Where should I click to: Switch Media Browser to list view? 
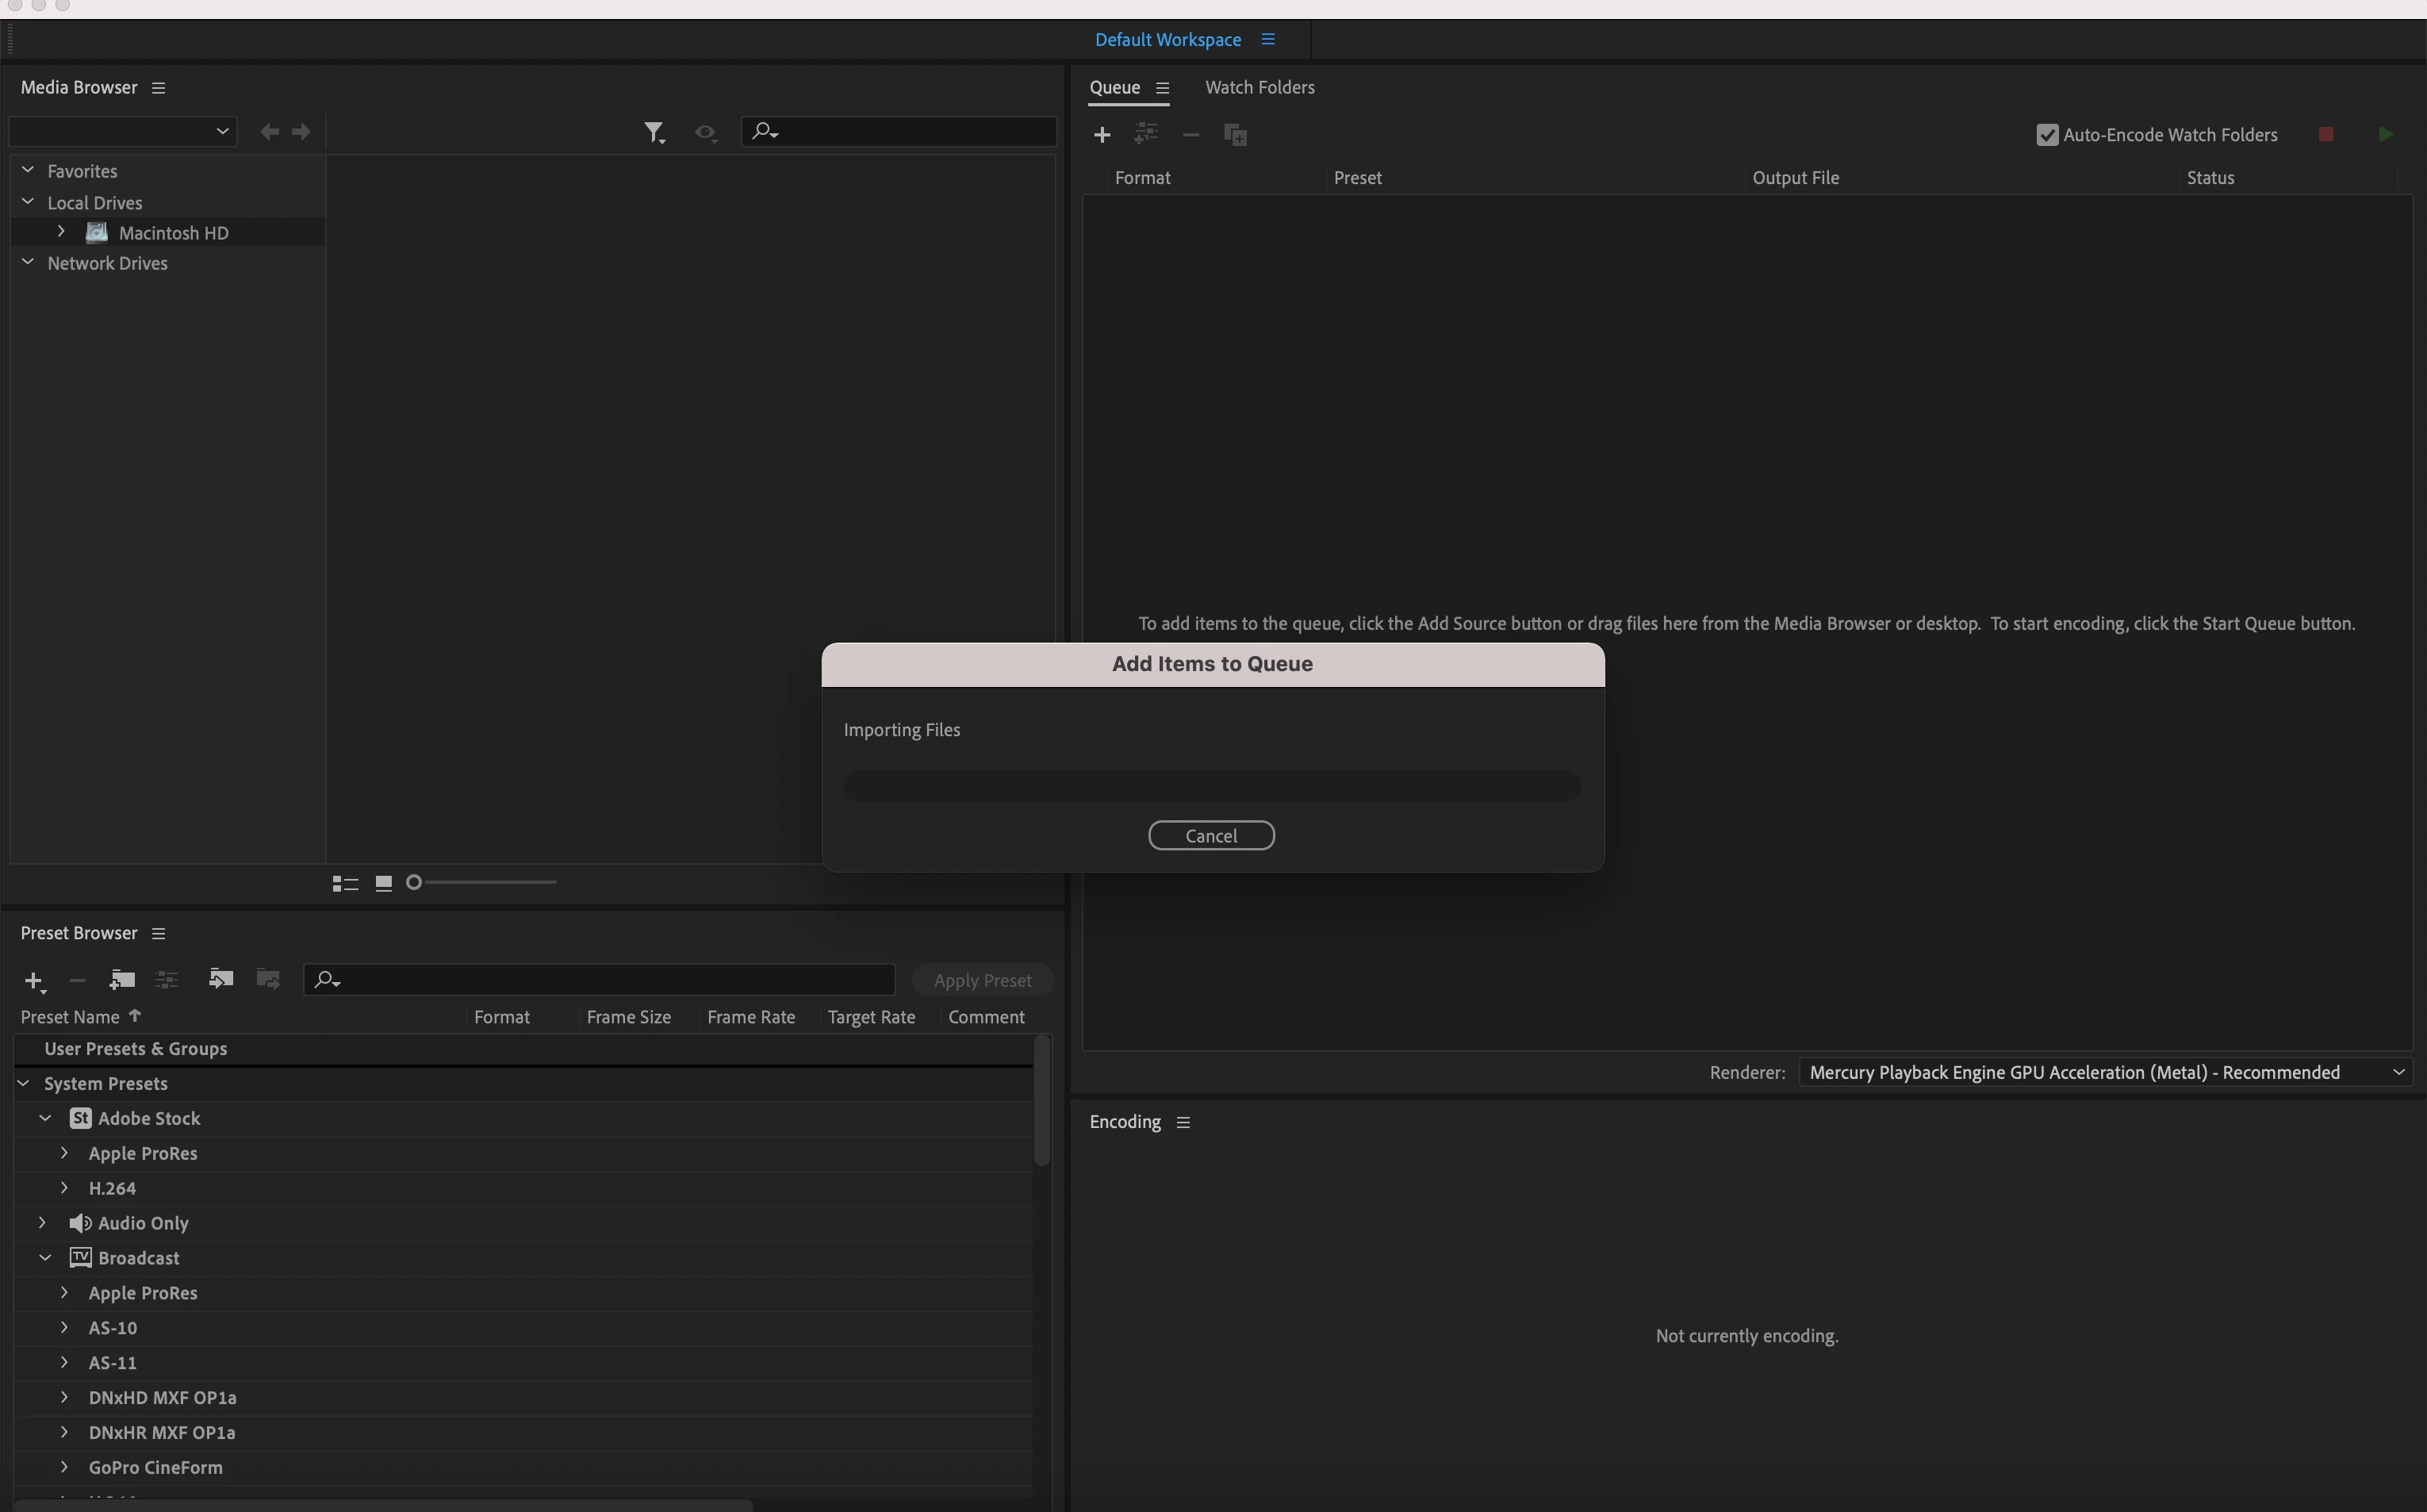345,883
